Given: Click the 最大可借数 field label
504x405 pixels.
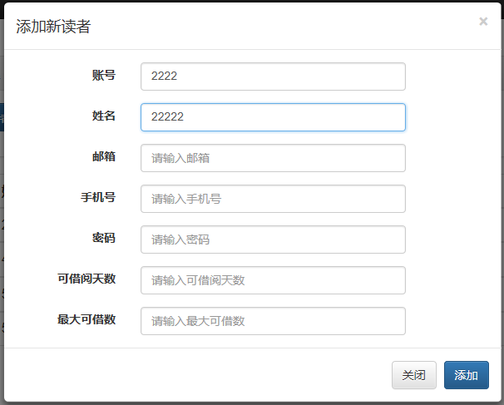Looking at the screenshot, I should coord(86,319).
